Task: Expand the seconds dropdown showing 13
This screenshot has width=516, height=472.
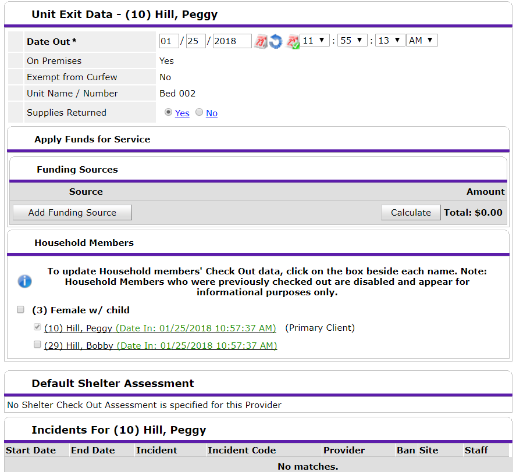Action: [390, 41]
